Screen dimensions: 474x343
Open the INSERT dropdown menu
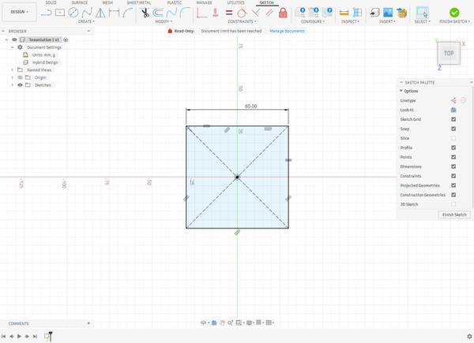(x=387, y=21)
